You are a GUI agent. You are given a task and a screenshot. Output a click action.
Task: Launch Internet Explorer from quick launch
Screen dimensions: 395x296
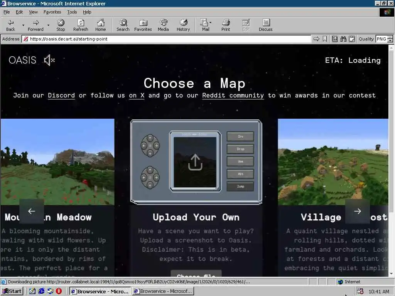pos(41,291)
